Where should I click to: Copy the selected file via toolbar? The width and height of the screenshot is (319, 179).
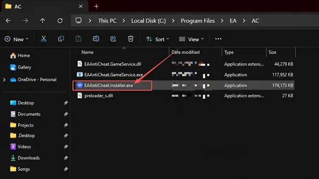click(61, 39)
